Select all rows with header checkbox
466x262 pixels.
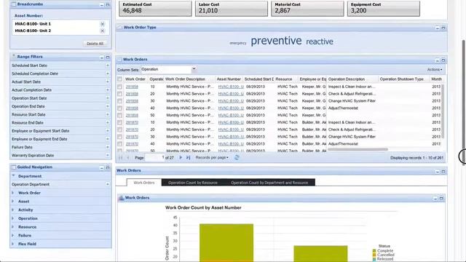119,79
